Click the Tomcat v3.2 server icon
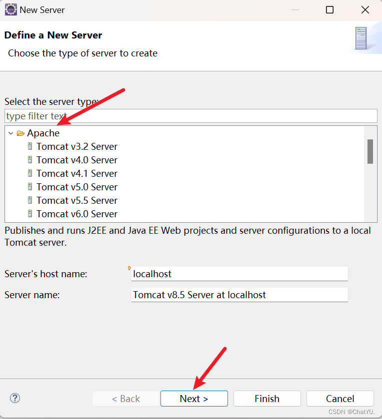Viewport: 382px width, 419px height. tap(30, 146)
